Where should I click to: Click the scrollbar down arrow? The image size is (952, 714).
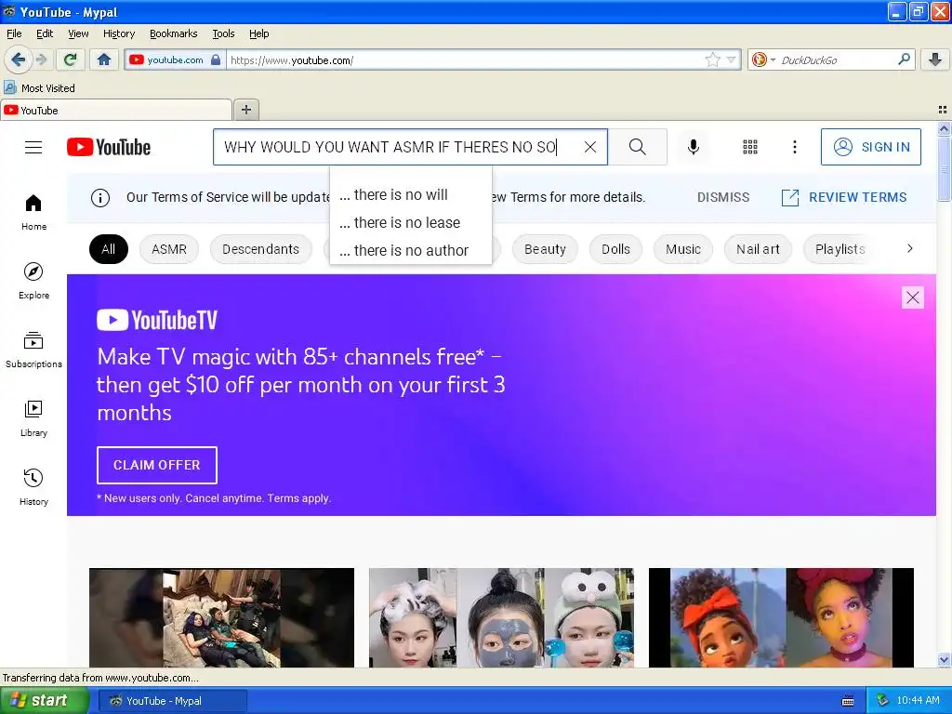(x=944, y=660)
